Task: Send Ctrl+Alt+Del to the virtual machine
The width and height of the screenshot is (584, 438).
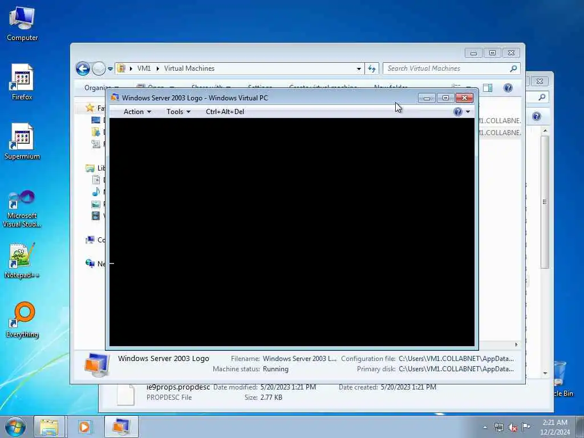Action: [225, 112]
